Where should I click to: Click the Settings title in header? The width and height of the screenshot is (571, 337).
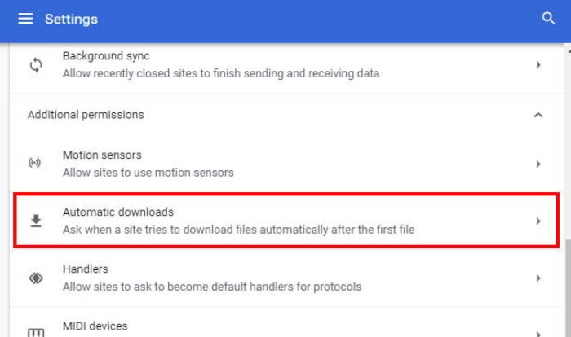point(72,19)
